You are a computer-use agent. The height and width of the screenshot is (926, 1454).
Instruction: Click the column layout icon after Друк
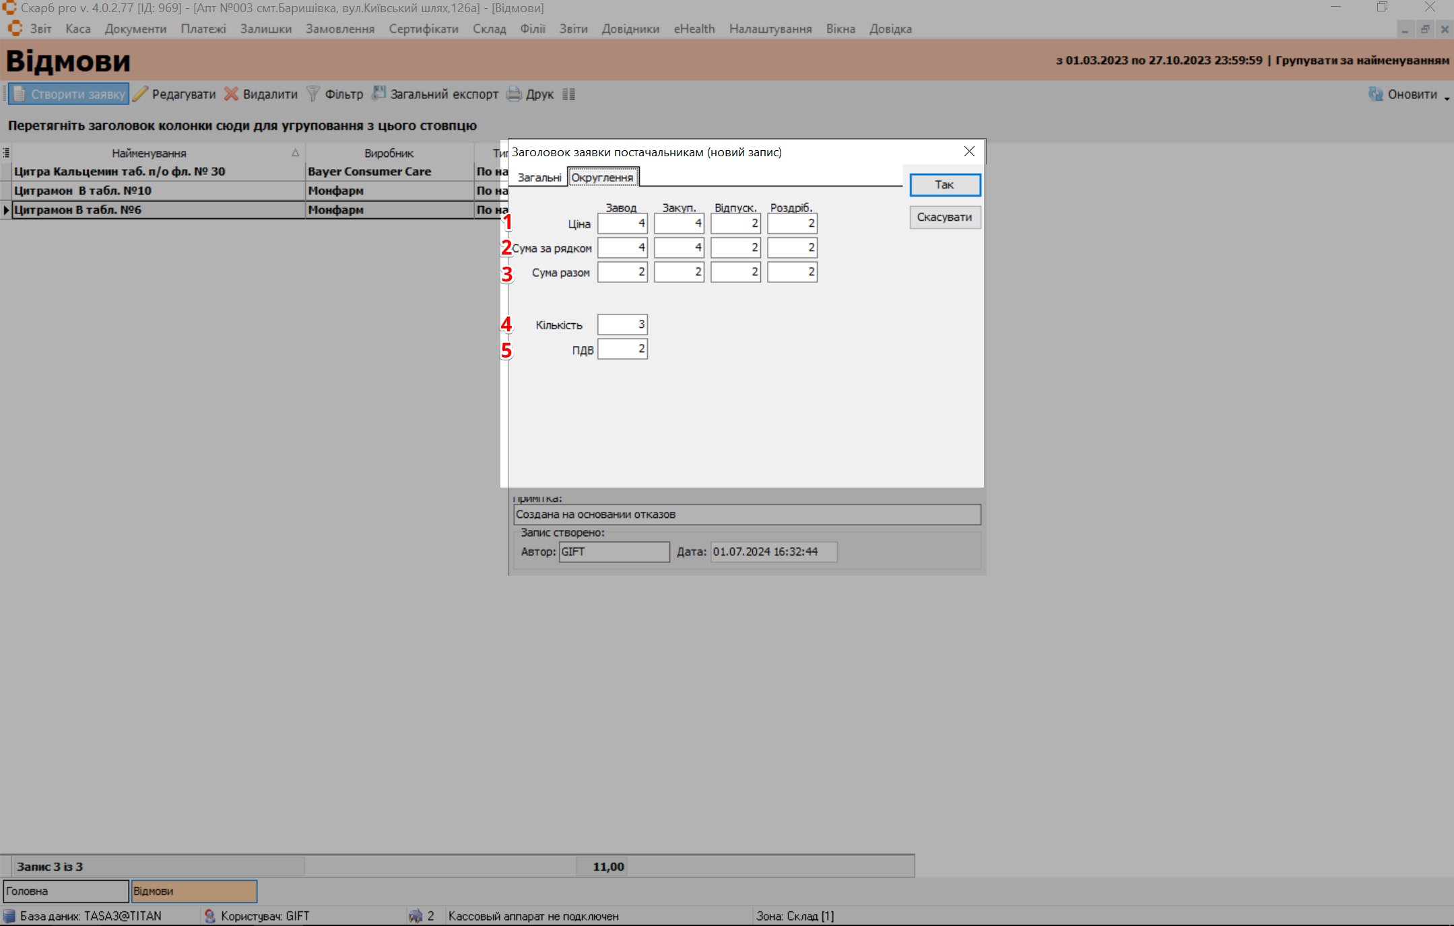569,94
